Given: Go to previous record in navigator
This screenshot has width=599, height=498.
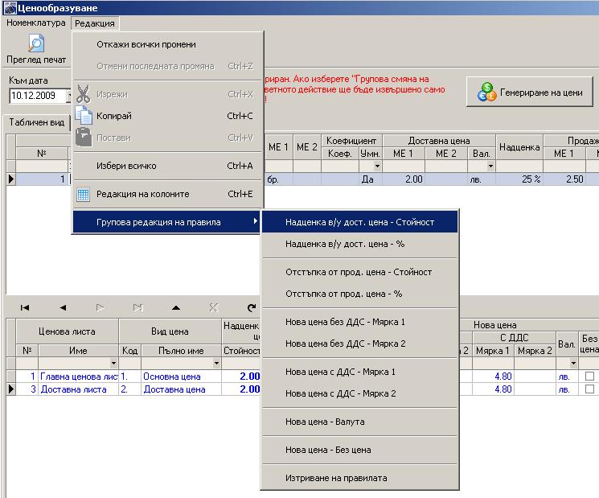Looking at the screenshot, I should (63, 307).
